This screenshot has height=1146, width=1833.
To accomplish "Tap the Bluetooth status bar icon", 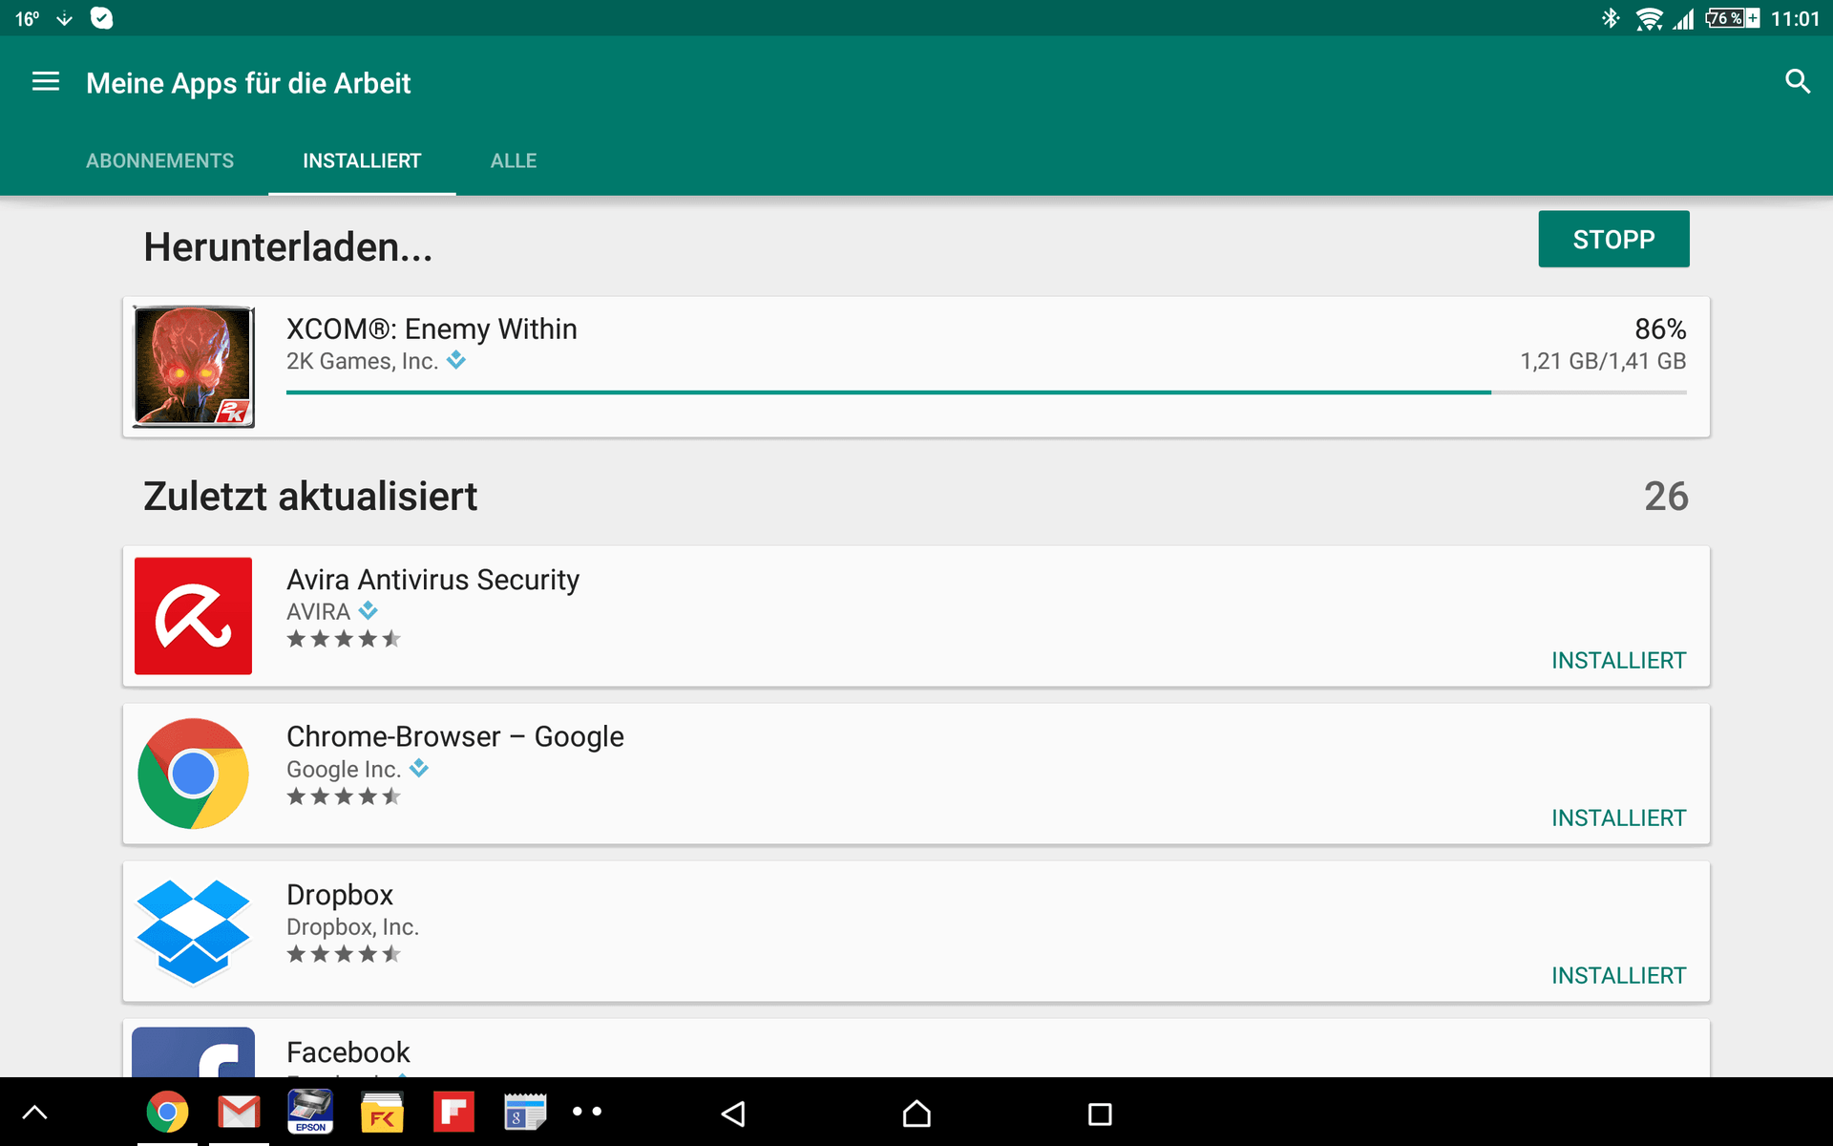I will tap(1612, 18).
